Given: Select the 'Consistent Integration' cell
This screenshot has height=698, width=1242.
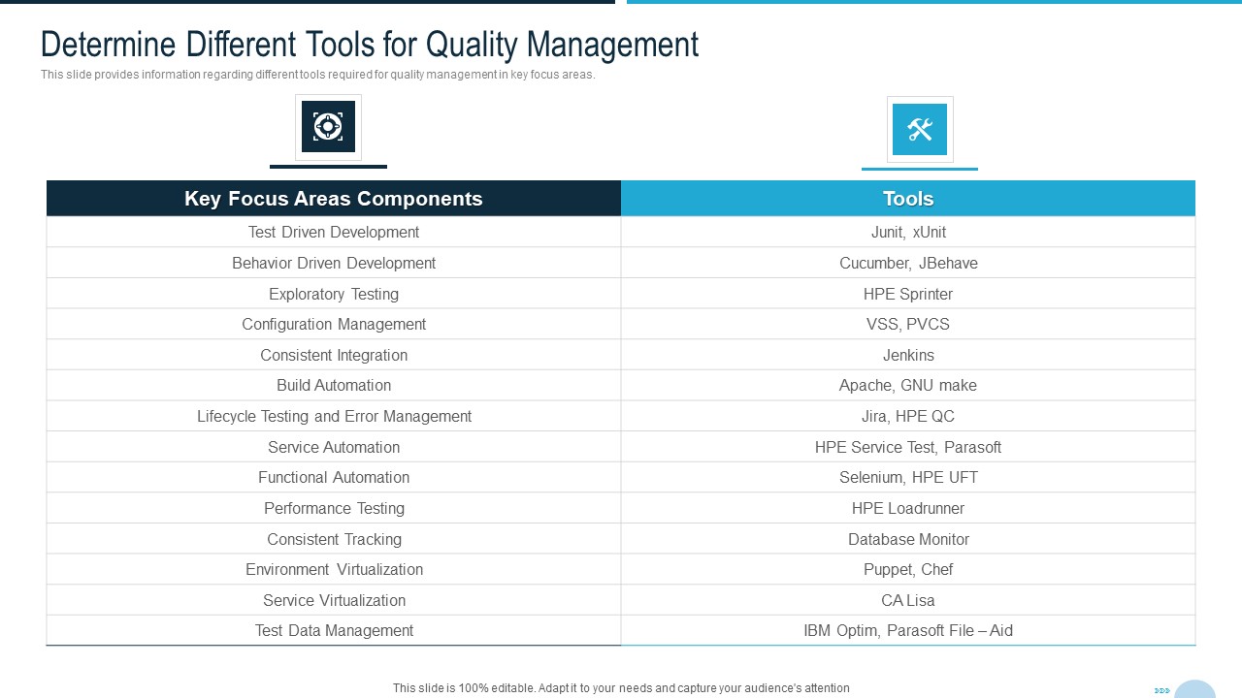Looking at the screenshot, I should coord(334,355).
